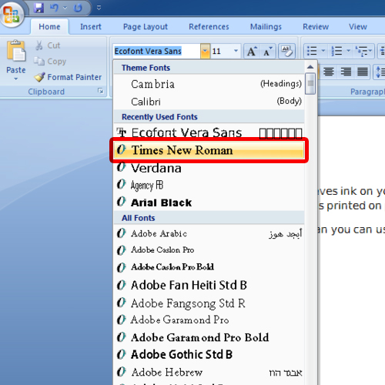
Task: Click font list scroll up arrow
Action: point(310,67)
